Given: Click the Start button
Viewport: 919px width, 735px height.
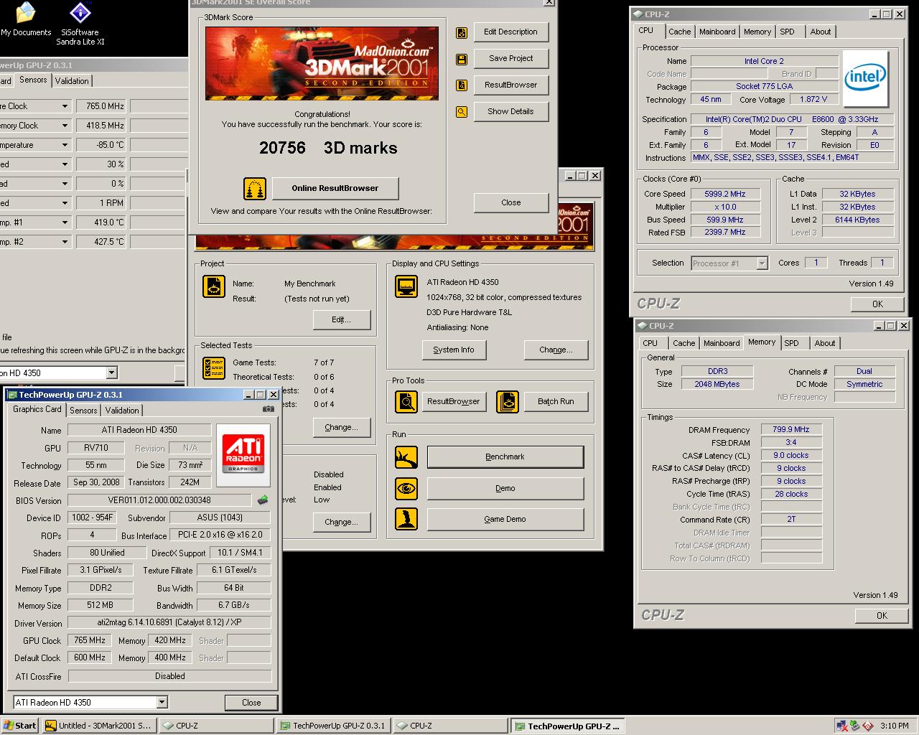Looking at the screenshot, I should click(19, 726).
